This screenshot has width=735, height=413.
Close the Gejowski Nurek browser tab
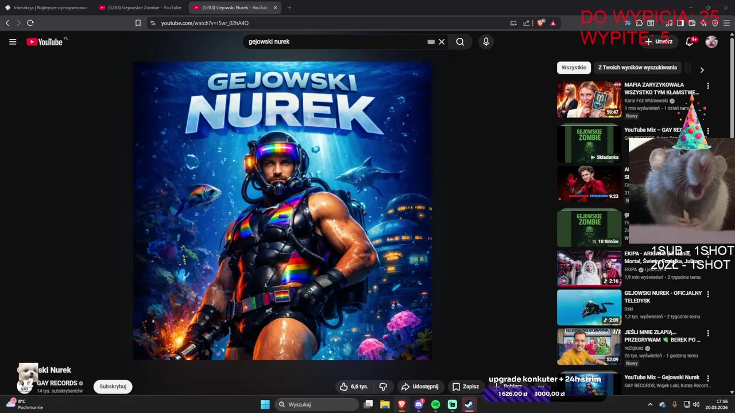(x=275, y=7)
